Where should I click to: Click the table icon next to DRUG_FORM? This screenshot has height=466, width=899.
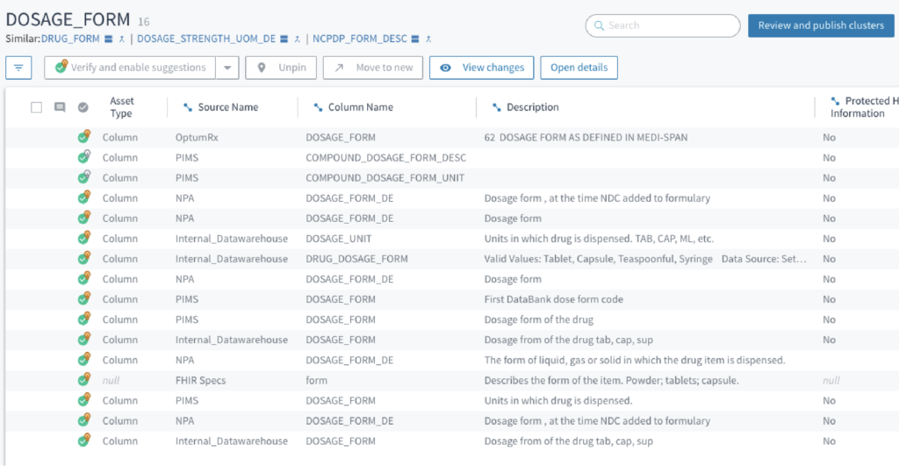(108, 39)
